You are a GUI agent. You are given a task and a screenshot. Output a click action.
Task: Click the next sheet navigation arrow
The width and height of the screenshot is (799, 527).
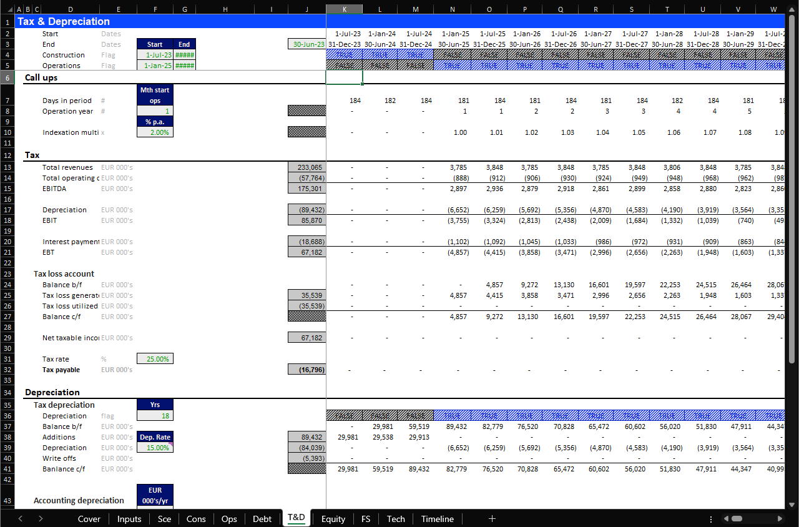[41, 519]
